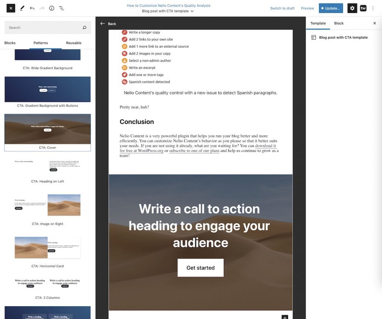The width and height of the screenshot is (382, 319).
Task: Open the document details info icon
Action: 51,8
